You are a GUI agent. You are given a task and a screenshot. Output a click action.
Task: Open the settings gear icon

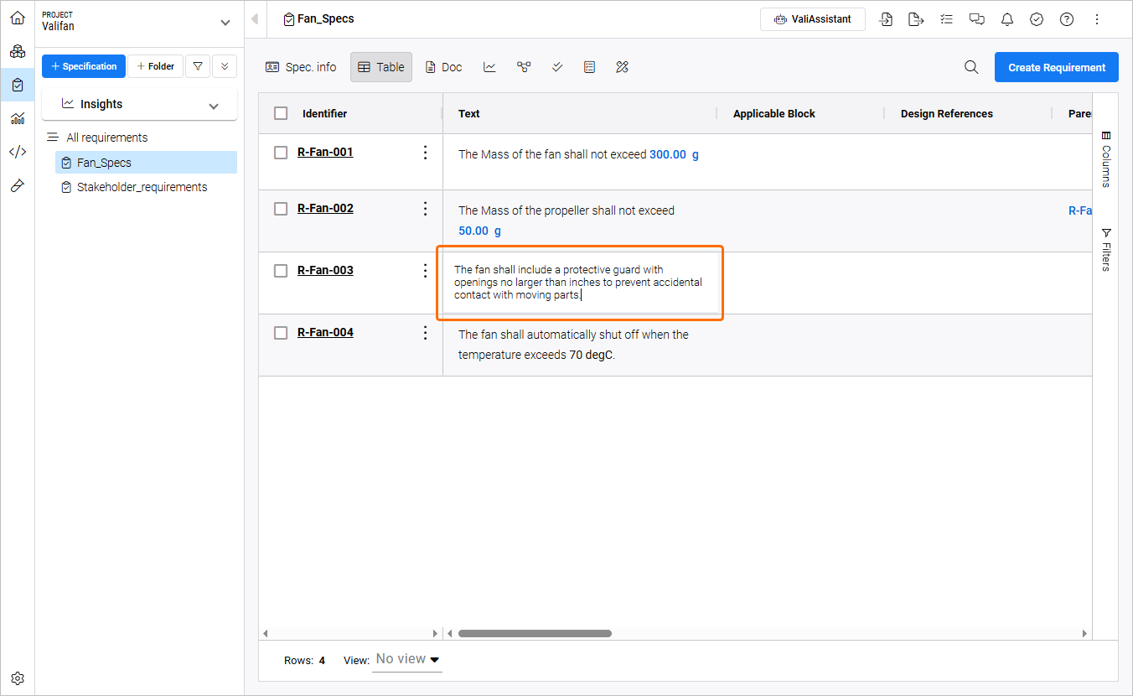tap(18, 678)
